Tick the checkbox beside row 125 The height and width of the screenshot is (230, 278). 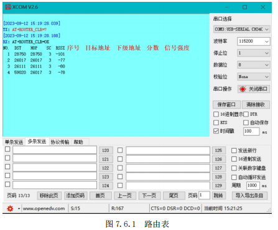click(x=120, y=150)
